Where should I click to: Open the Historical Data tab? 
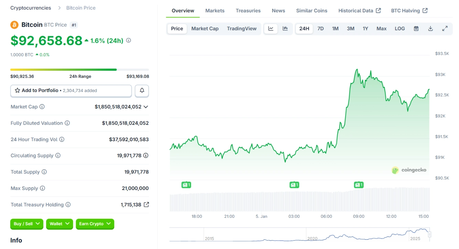coord(356,11)
